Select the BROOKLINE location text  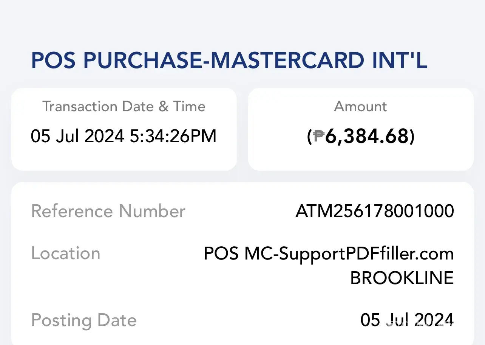[402, 278]
